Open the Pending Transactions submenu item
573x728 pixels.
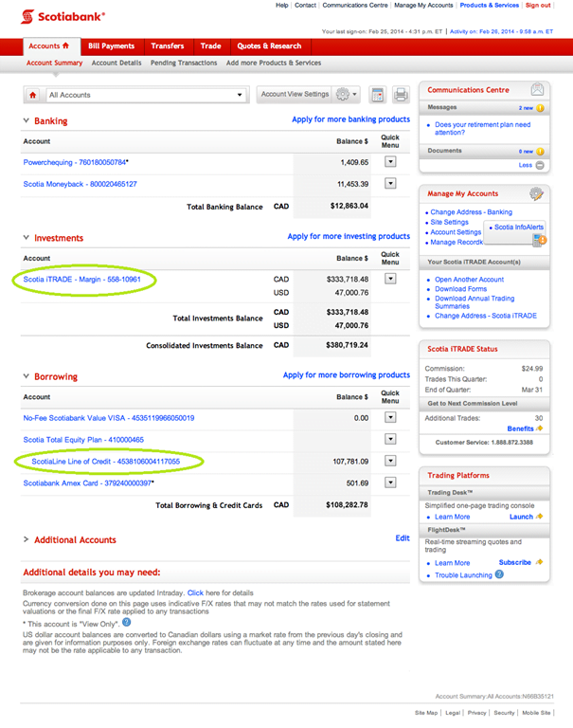[x=184, y=64]
